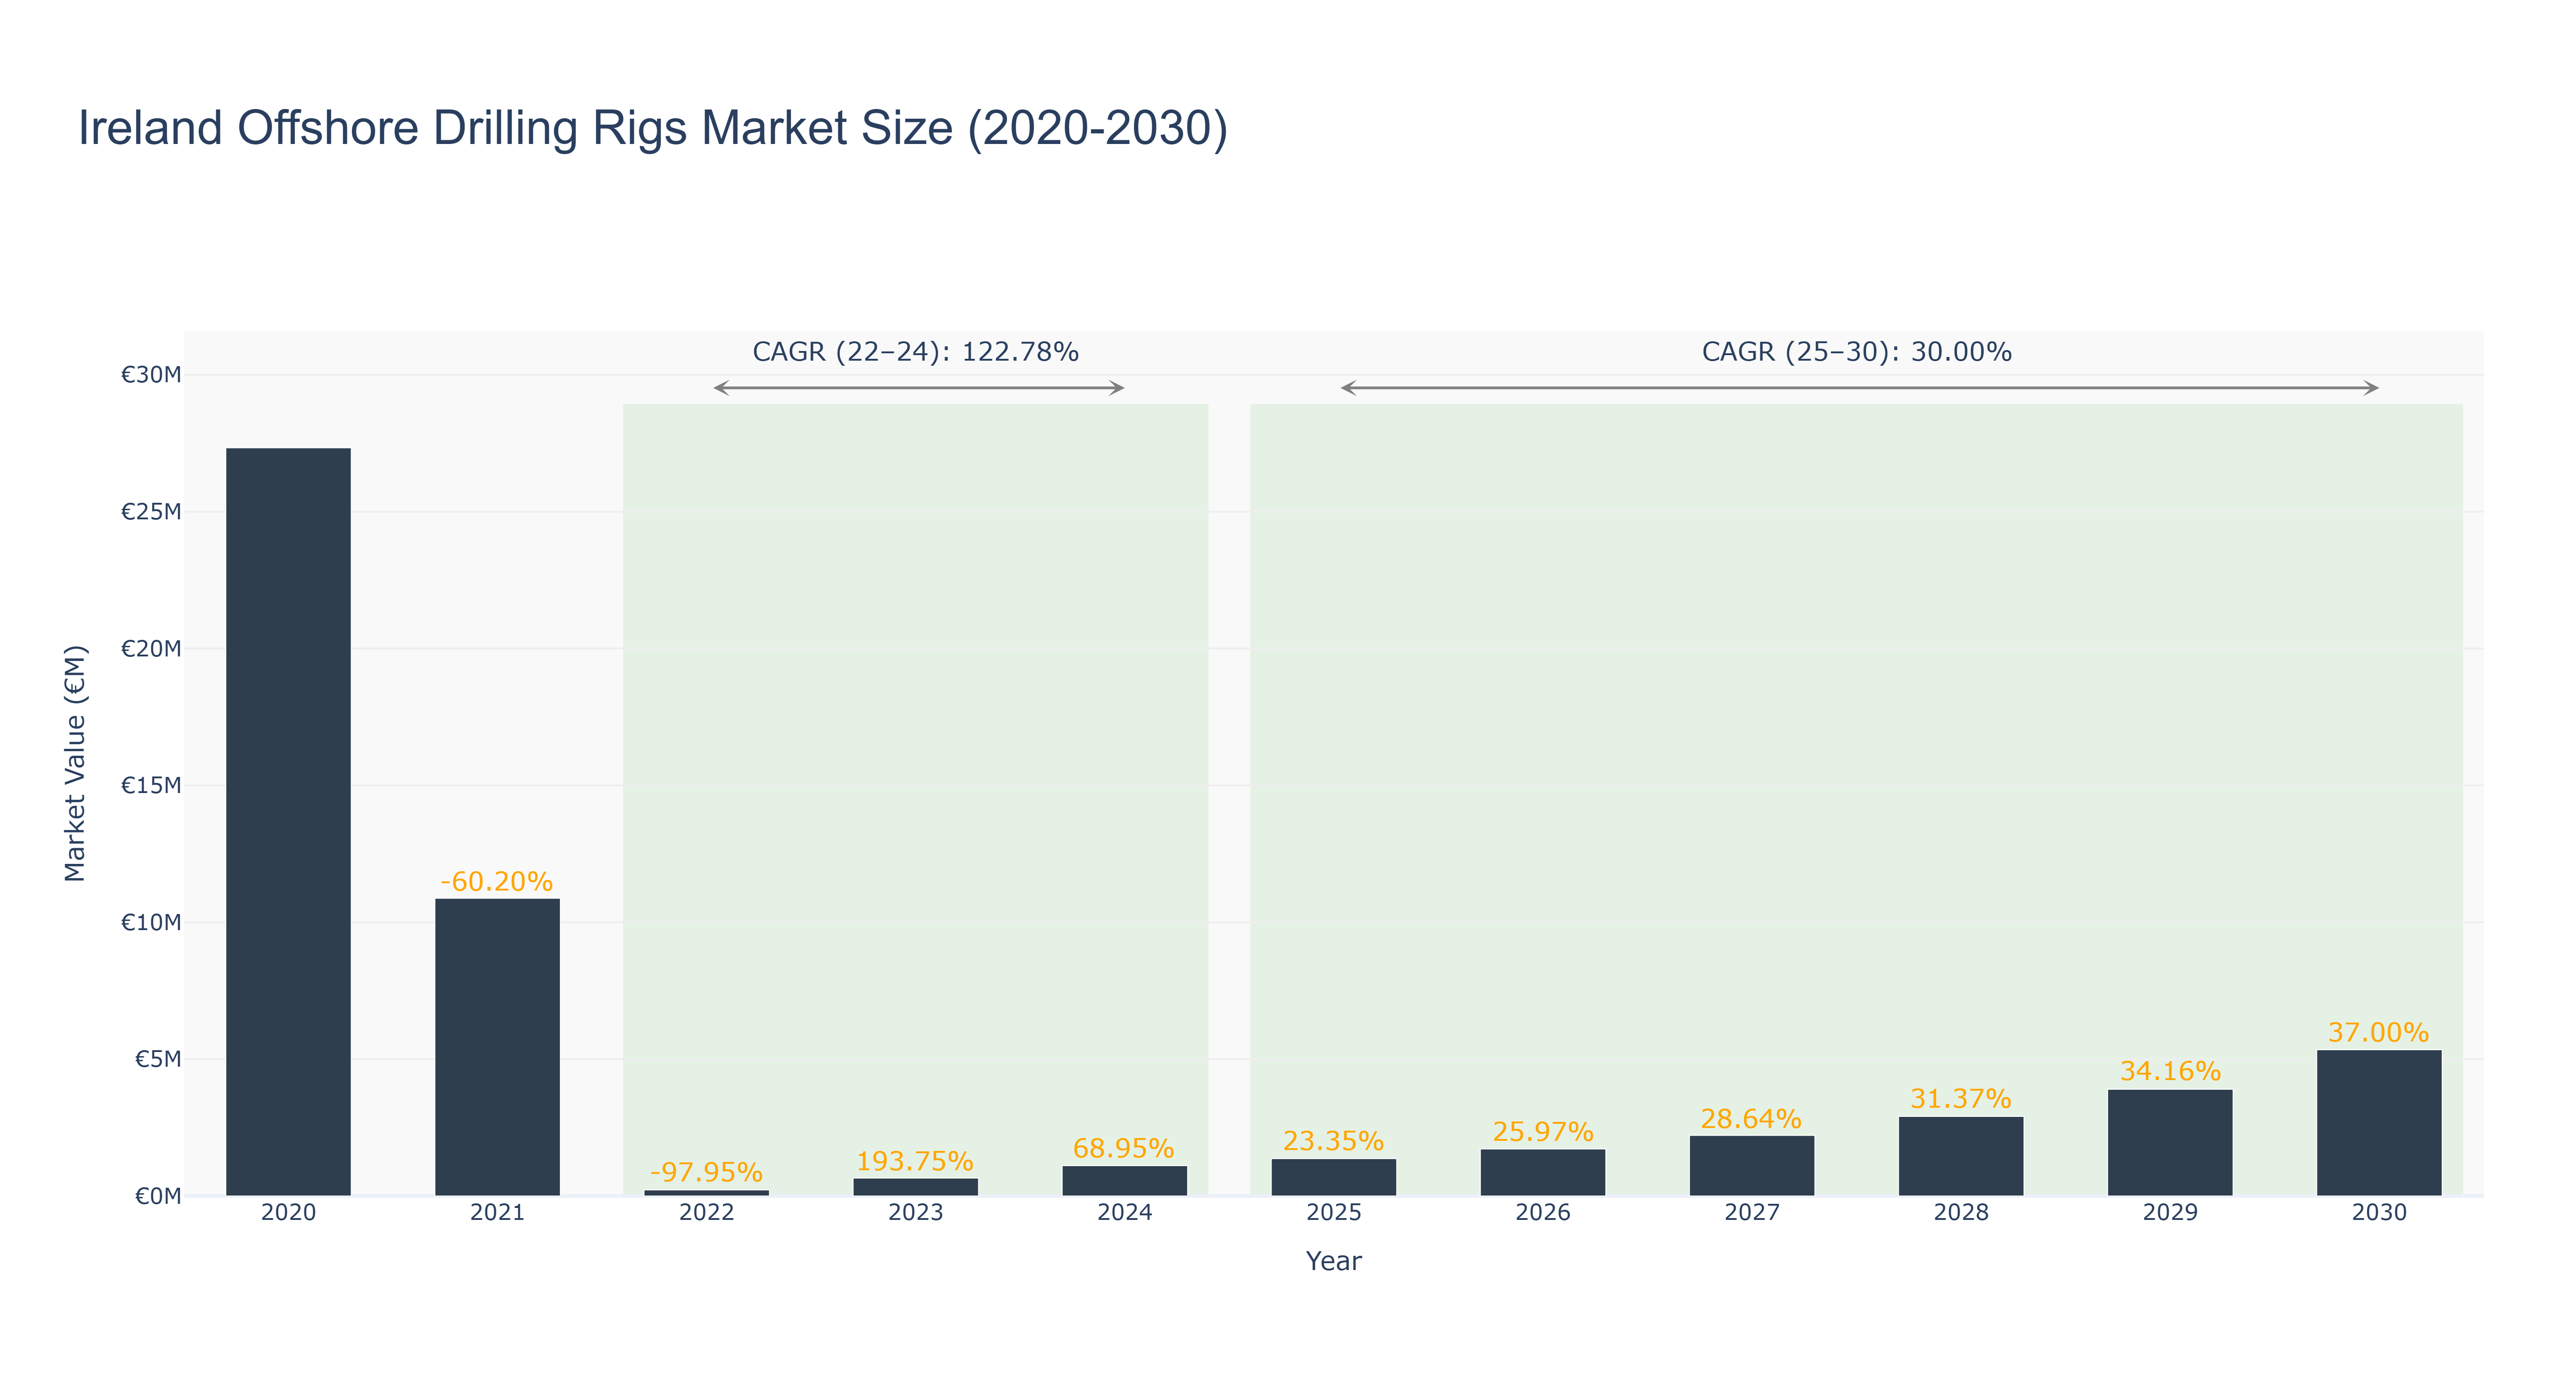Click the '€0M' y-axis tick label
The width and height of the screenshot is (2576, 1380).
[158, 1196]
